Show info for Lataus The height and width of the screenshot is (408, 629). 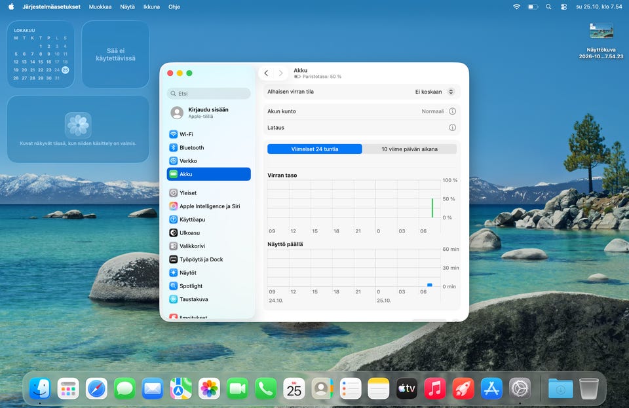pos(452,128)
